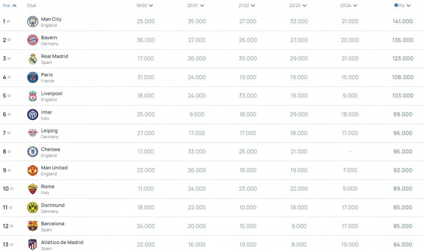Click the Atlético de Madrid crest

33,244
